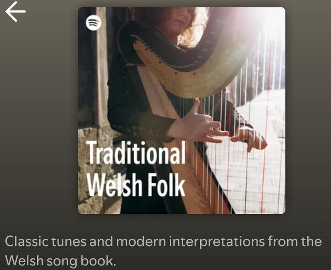Select the word "Traditional" on the cover
This screenshot has height=270, width=331.
pyautogui.click(x=136, y=152)
